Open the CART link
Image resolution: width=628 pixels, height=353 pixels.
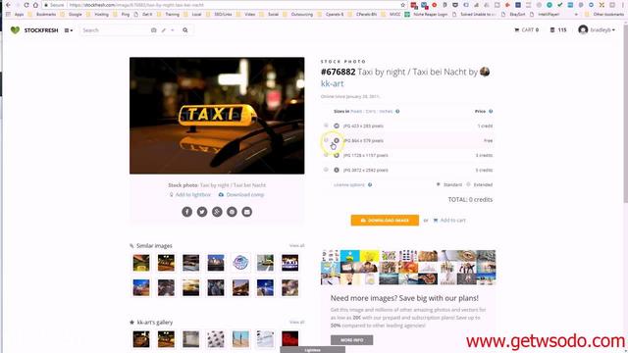point(526,30)
